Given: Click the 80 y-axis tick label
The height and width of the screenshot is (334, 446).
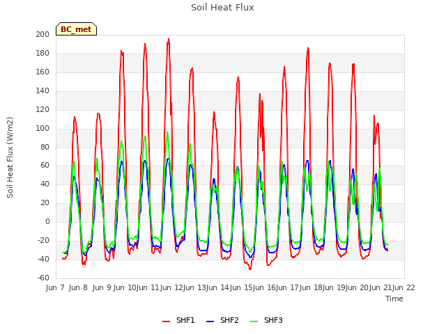Looking at the screenshot, I should (45, 147).
